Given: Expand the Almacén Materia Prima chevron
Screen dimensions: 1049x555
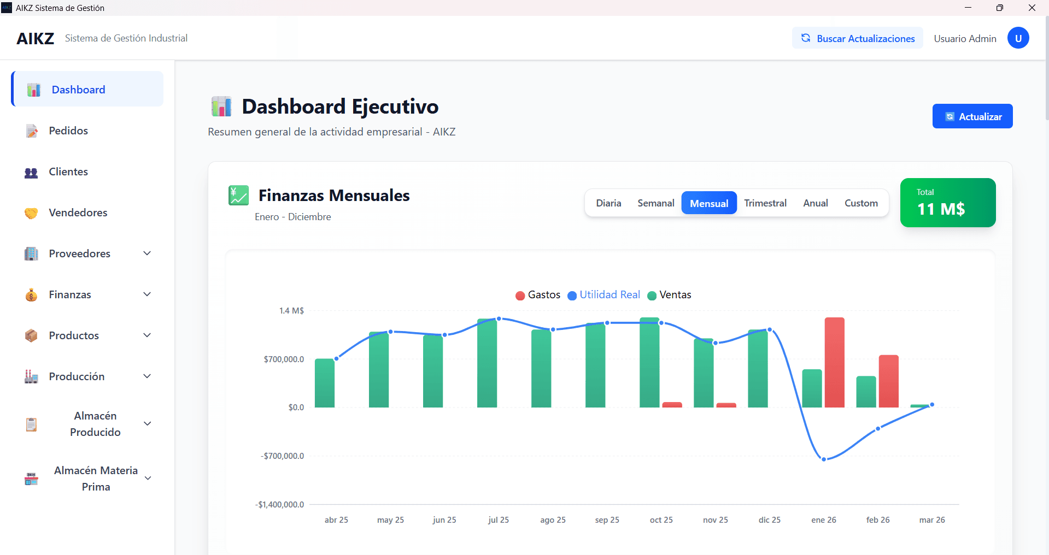Looking at the screenshot, I should (x=148, y=479).
